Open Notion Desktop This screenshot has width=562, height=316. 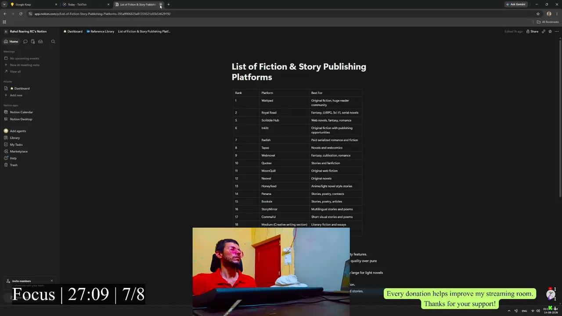[21, 119]
